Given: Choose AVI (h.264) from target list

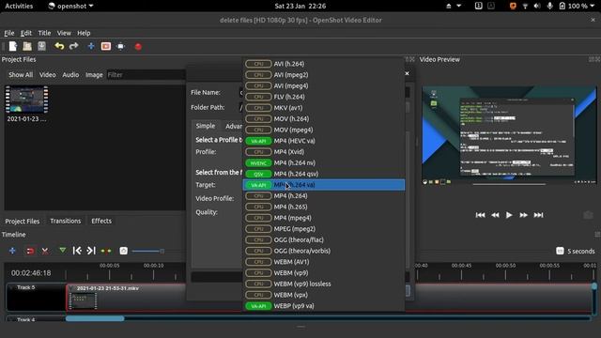Looking at the screenshot, I should (x=324, y=64).
